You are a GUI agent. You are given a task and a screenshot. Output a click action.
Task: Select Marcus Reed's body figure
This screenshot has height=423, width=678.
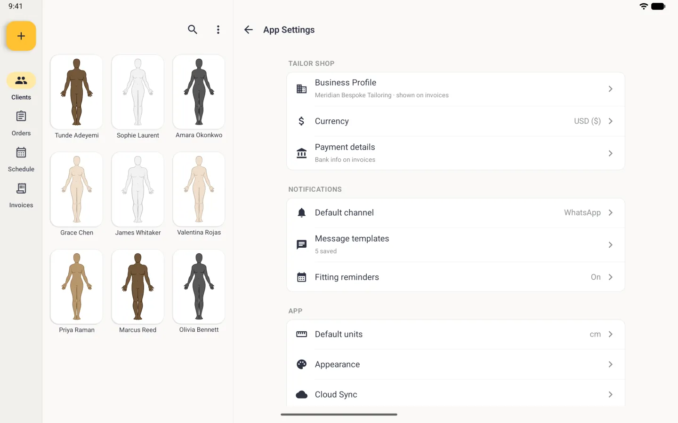click(x=138, y=287)
